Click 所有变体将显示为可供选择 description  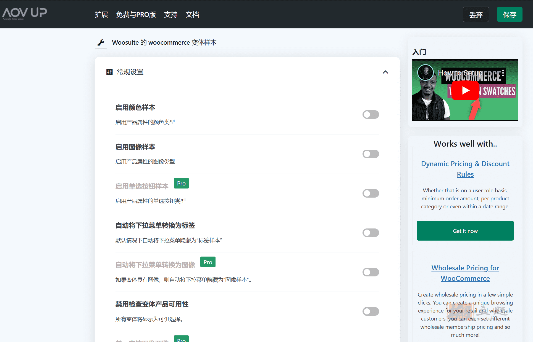(149, 319)
